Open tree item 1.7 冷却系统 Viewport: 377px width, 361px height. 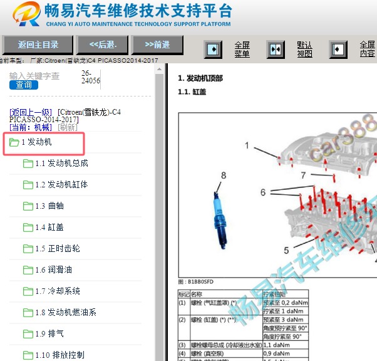click(x=58, y=291)
